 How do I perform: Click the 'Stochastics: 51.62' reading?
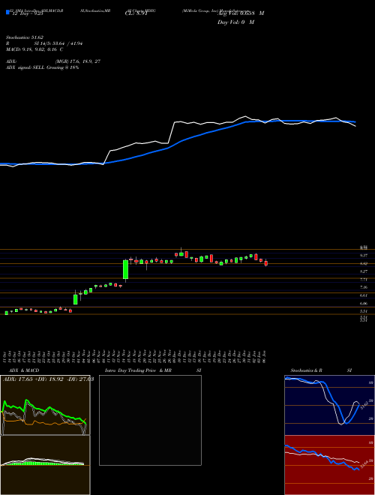click(24, 37)
